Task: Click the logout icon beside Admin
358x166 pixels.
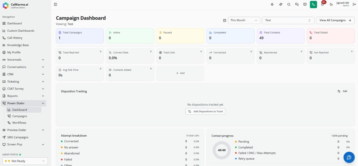Action: [354, 4]
